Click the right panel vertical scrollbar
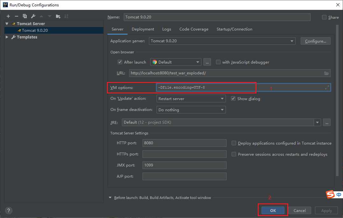343x218 pixels. tap(337, 100)
